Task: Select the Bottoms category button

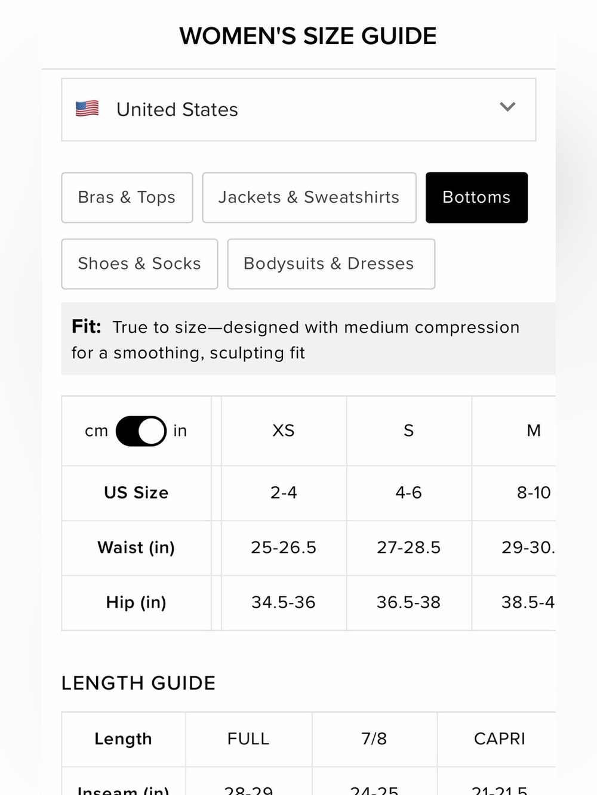Action: coord(476,197)
